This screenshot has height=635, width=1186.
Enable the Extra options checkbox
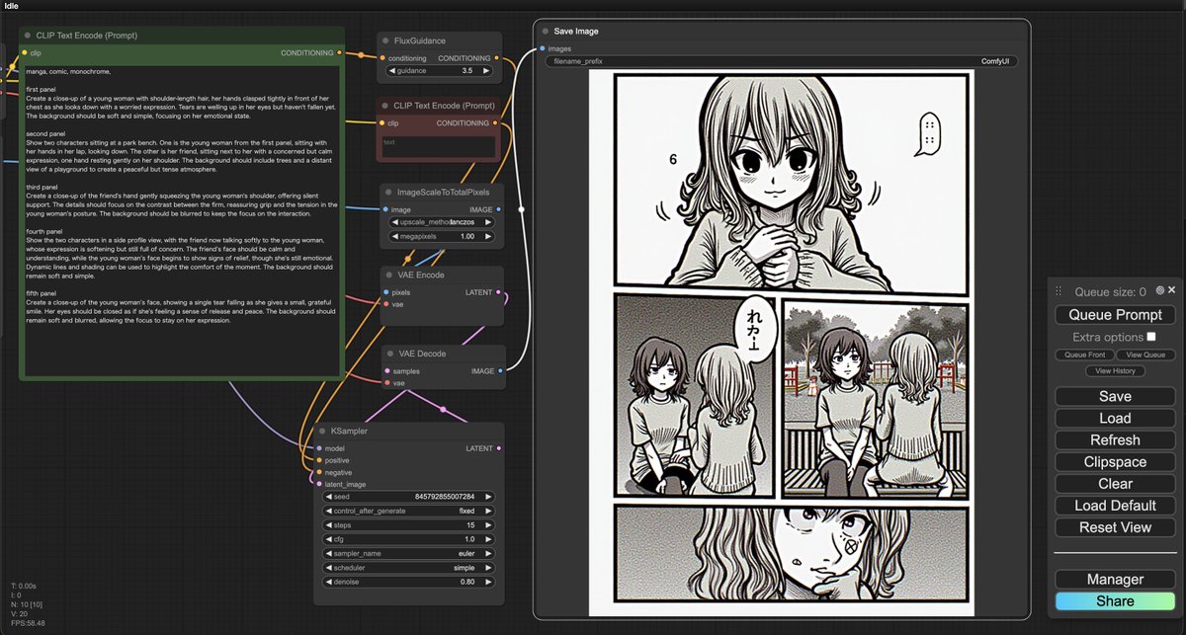1151,337
